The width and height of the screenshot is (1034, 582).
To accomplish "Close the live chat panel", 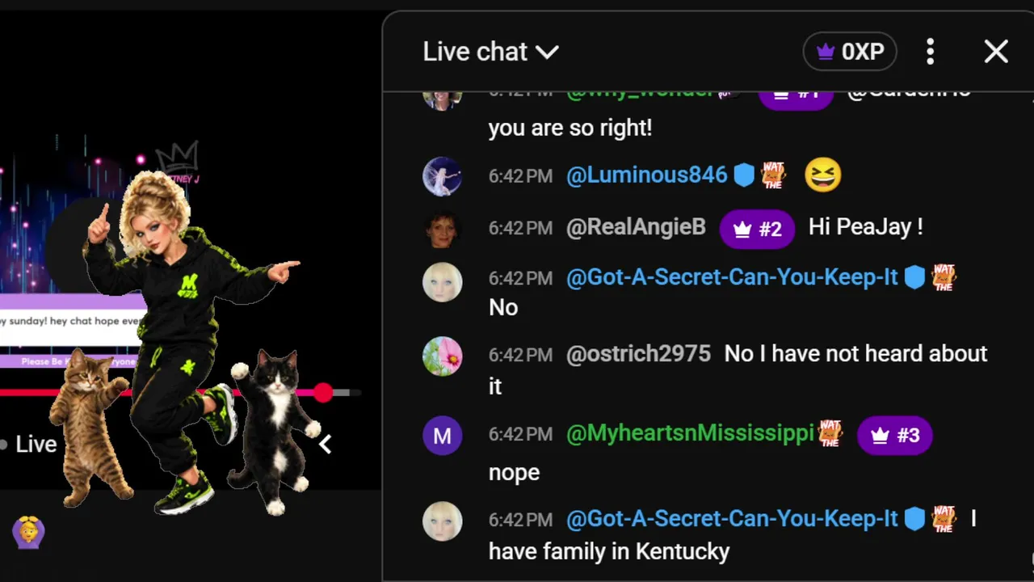I will point(996,52).
